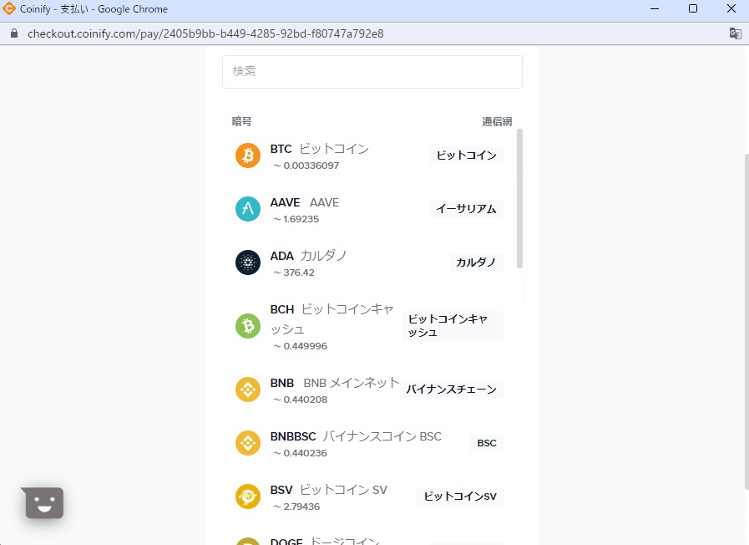Click the BNBBSC coin icon
This screenshot has height=545, width=749.
248,443
